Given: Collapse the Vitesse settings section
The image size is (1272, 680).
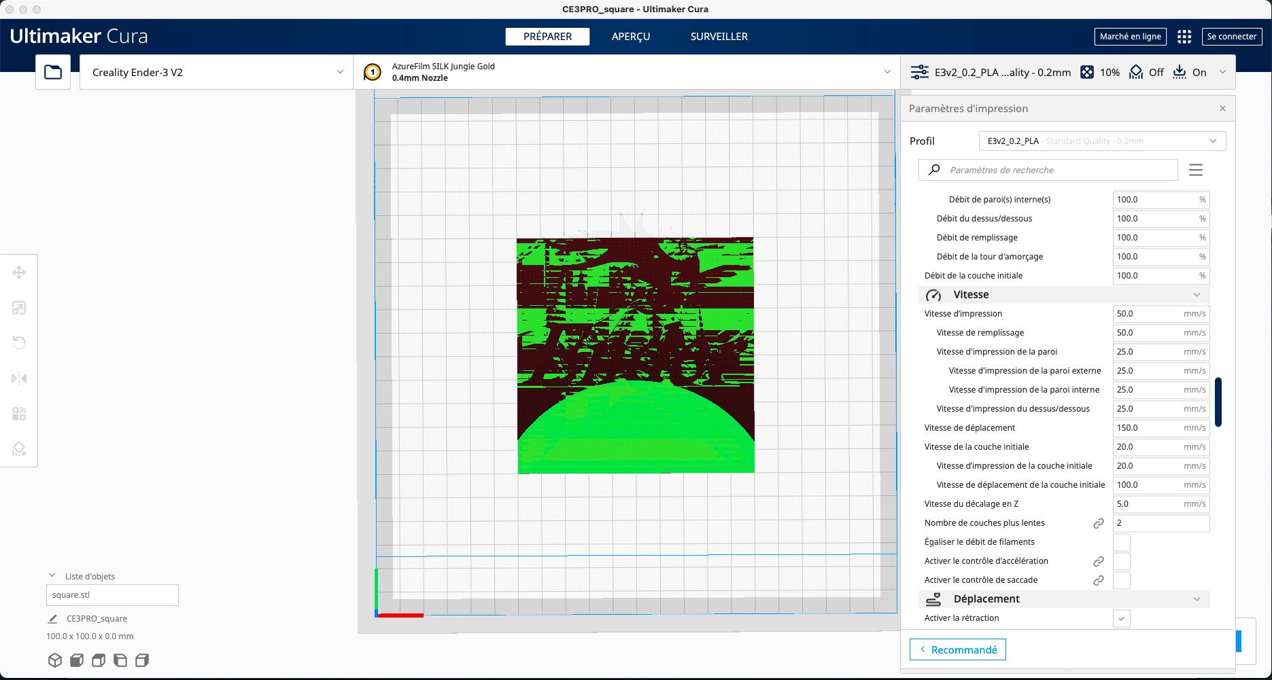Looking at the screenshot, I should pyautogui.click(x=1064, y=295).
